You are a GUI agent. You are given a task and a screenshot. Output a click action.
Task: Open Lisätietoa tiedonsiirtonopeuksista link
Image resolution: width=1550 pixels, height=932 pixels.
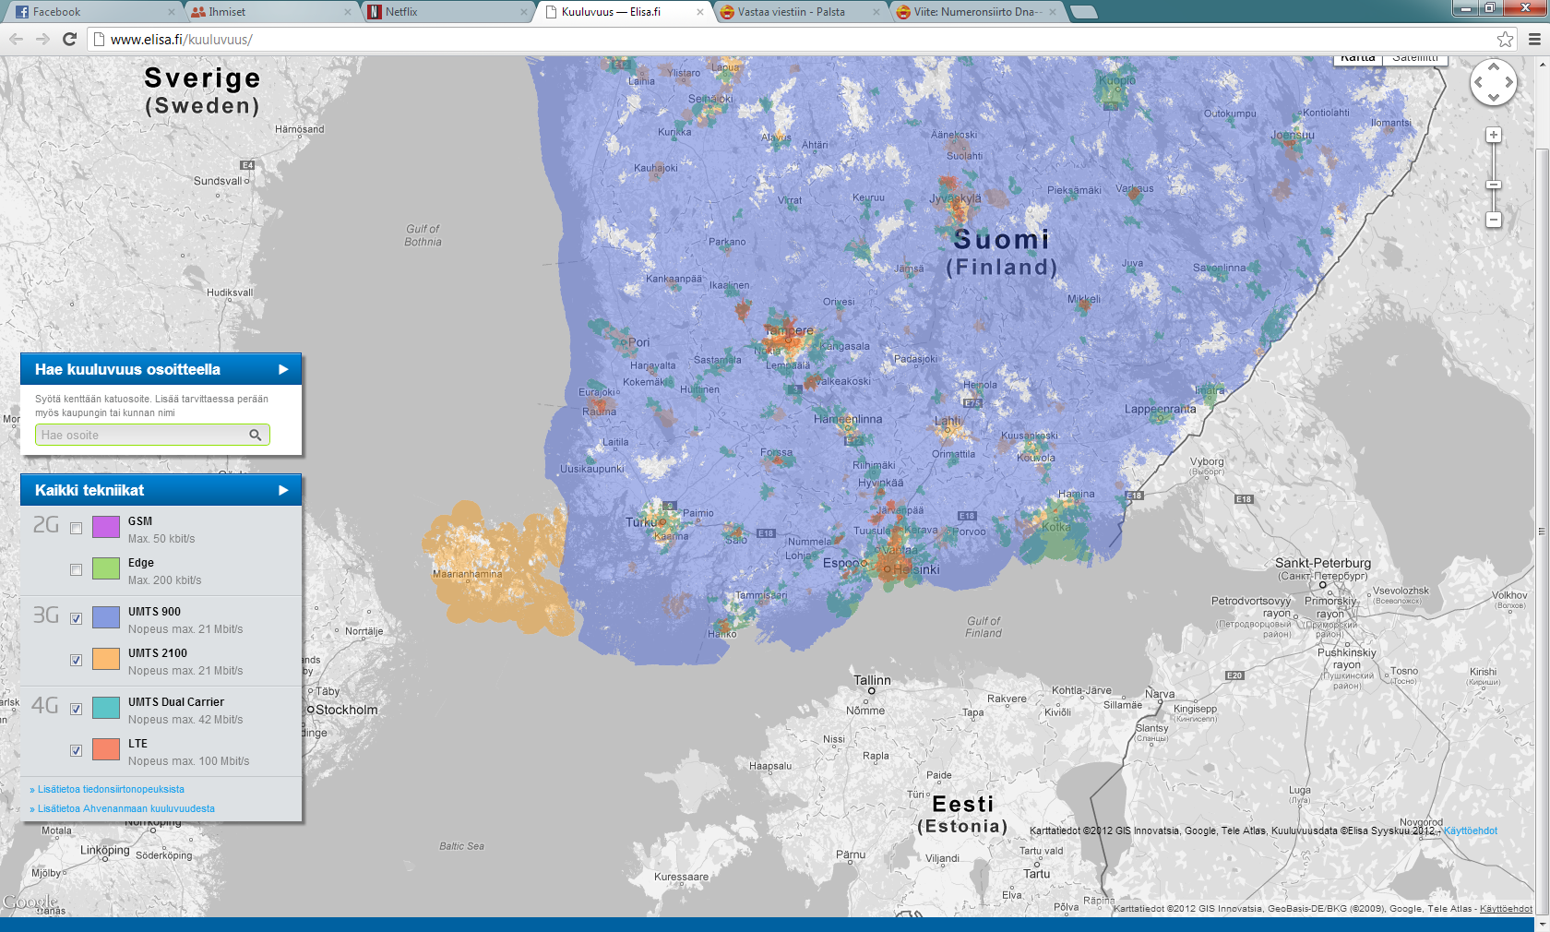(x=111, y=790)
